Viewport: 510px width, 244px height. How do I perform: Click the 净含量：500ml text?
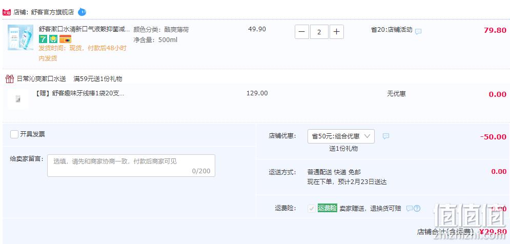pos(155,40)
